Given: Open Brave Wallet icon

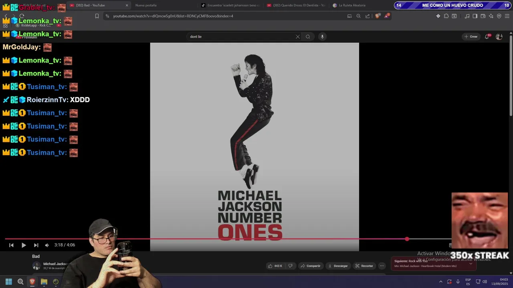Looking at the screenshot, I should (483, 16).
